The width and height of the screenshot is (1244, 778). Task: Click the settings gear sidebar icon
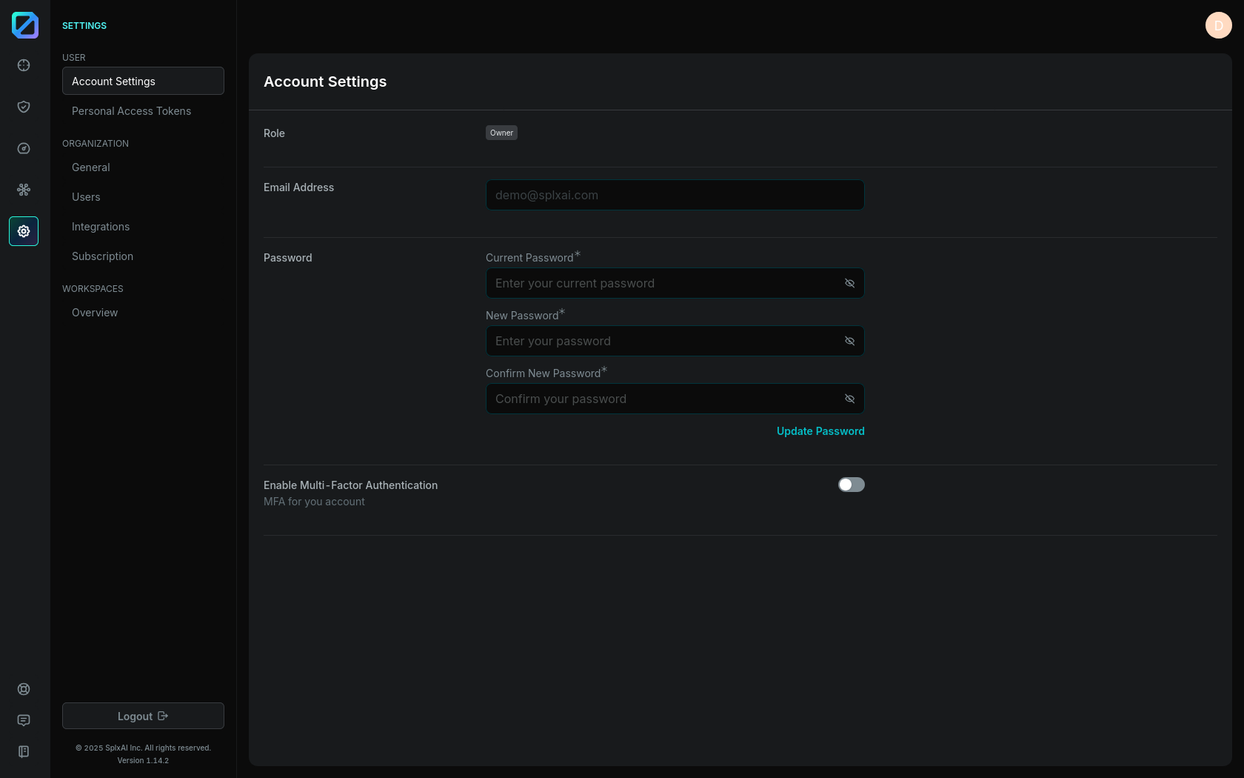point(24,231)
